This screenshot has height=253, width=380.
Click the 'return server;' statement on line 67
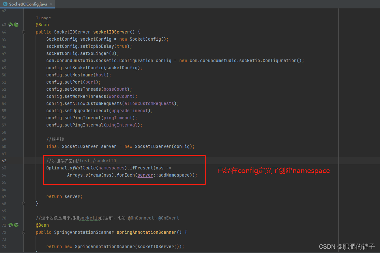65,197
